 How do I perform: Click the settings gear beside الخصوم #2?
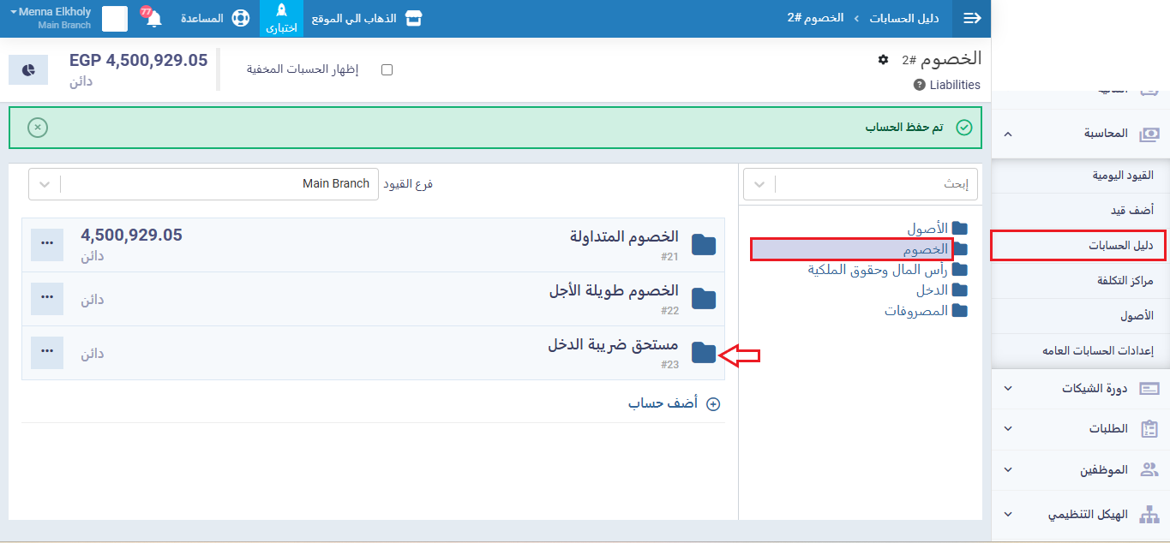coord(883,59)
